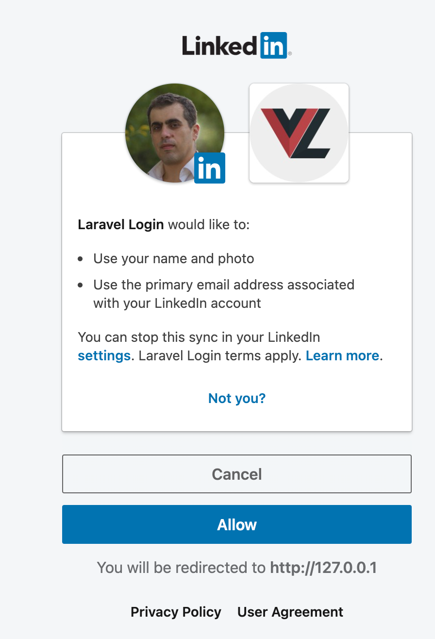
Task: Click the "Laravel Login terms apply" text
Action: [220, 355]
